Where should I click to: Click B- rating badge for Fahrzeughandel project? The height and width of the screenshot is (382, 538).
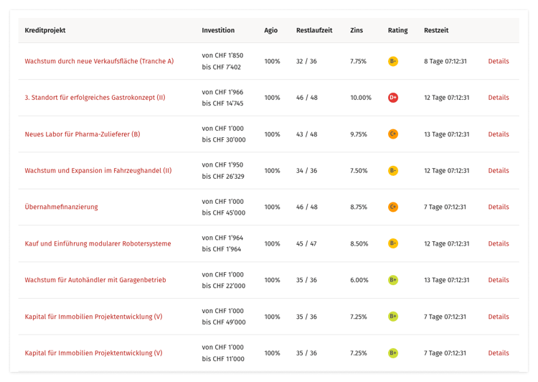[392, 171]
